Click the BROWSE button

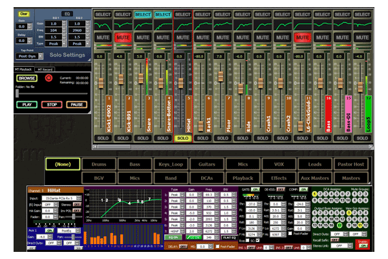pyautogui.click(x=27, y=78)
